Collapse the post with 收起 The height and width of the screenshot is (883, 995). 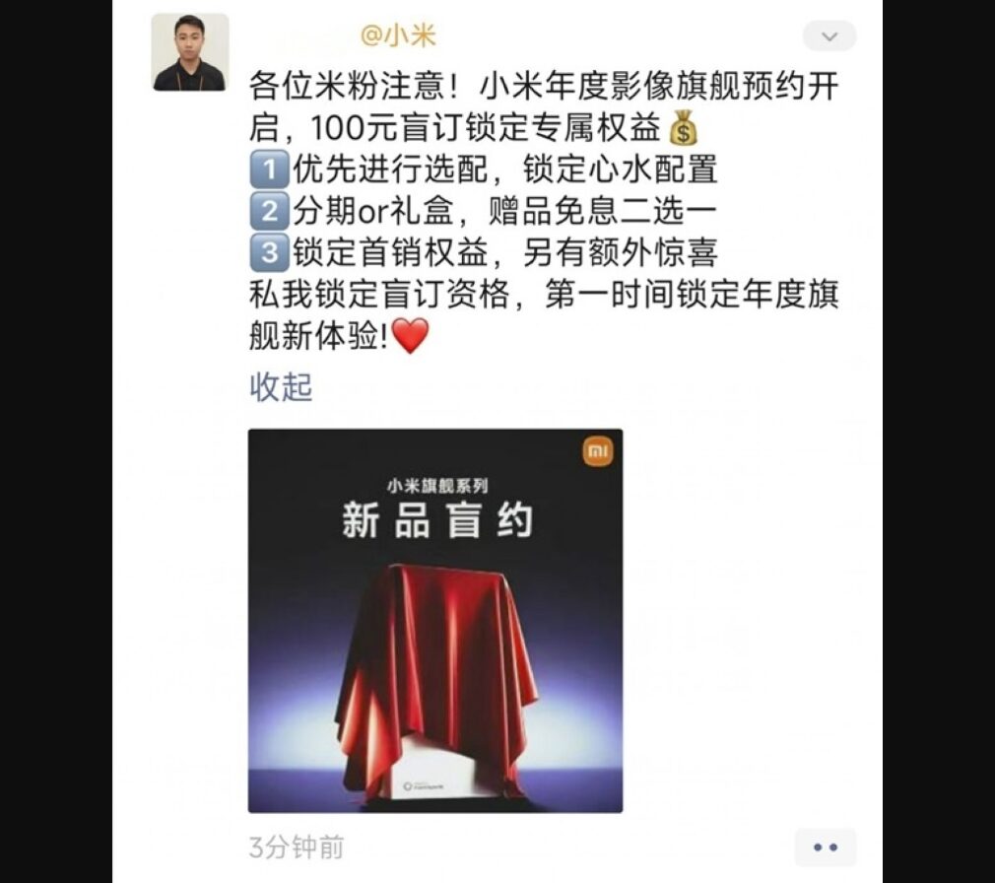[281, 386]
